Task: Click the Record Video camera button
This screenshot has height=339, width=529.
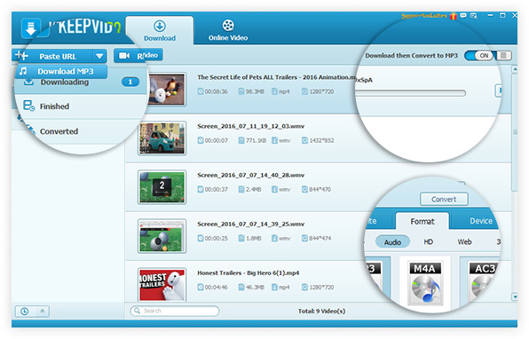Action: 138,56
